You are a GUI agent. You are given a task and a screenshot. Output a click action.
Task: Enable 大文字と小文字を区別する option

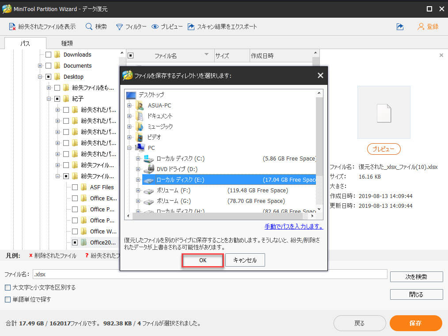(x=7, y=287)
